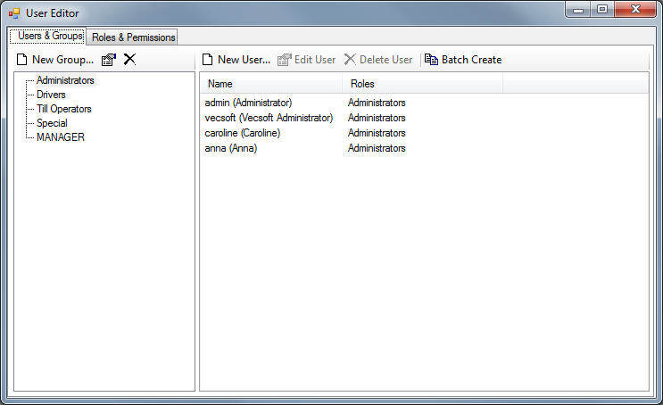
Task: Select the Drivers group
Action: (x=51, y=95)
